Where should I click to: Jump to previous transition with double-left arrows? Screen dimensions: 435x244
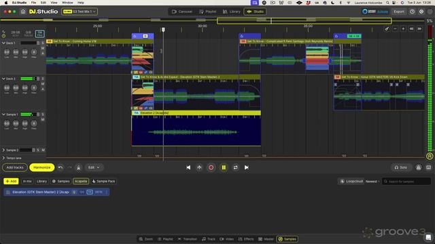(411, 28)
